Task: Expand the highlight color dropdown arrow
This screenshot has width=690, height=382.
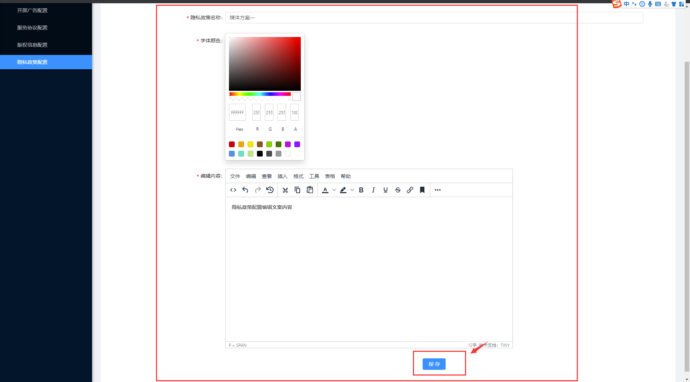Action: coord(352,190)
